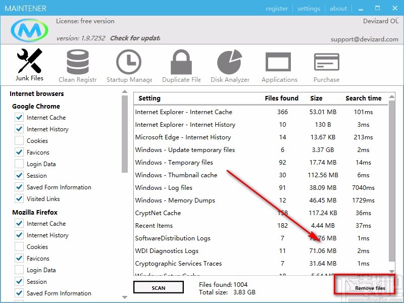Uncheck Firefox Saved Form Information
The image size is (404, 303).
[19, 293]
